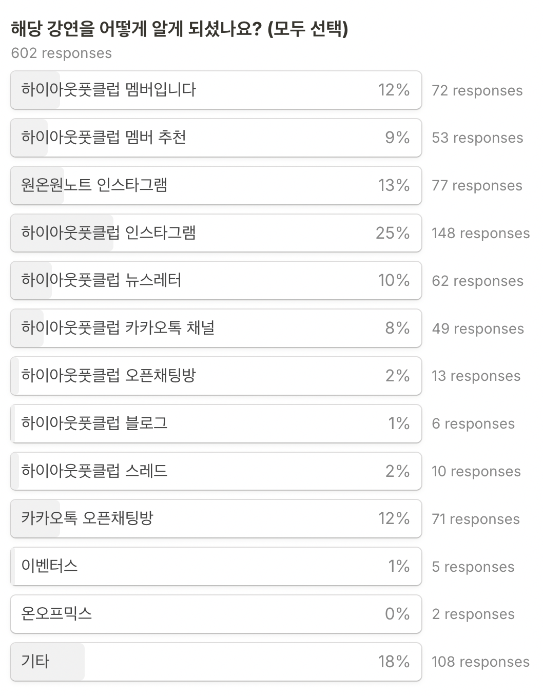Select the 602 responses total label

tap(61, 53)
